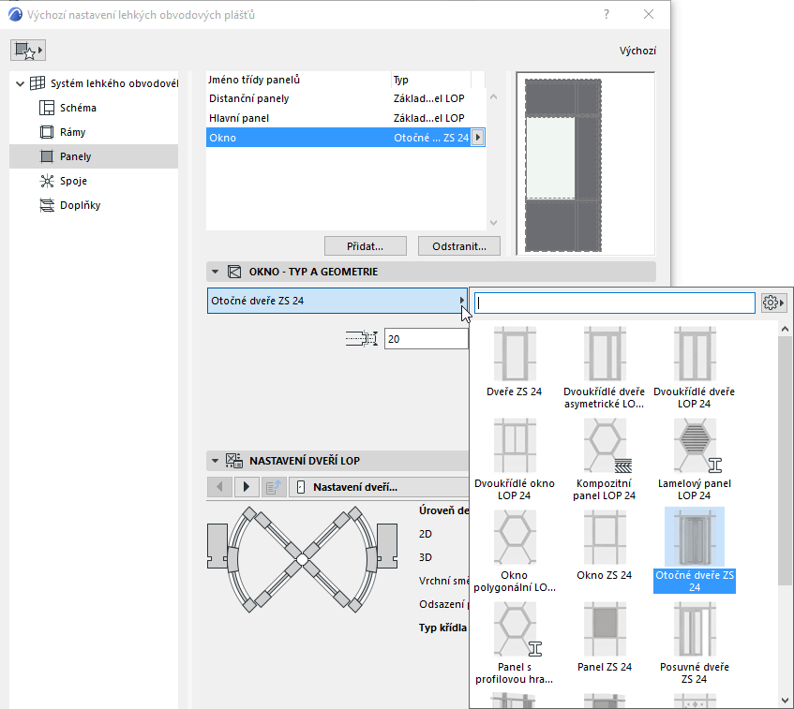794x709 pixels.
Task: Click the page list icon with arrow
Action: tap(274, 487)
